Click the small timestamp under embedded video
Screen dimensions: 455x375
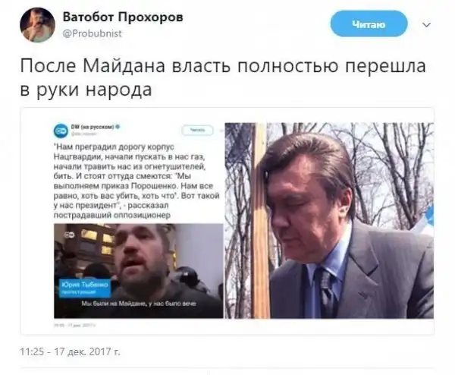pos(74,326)
